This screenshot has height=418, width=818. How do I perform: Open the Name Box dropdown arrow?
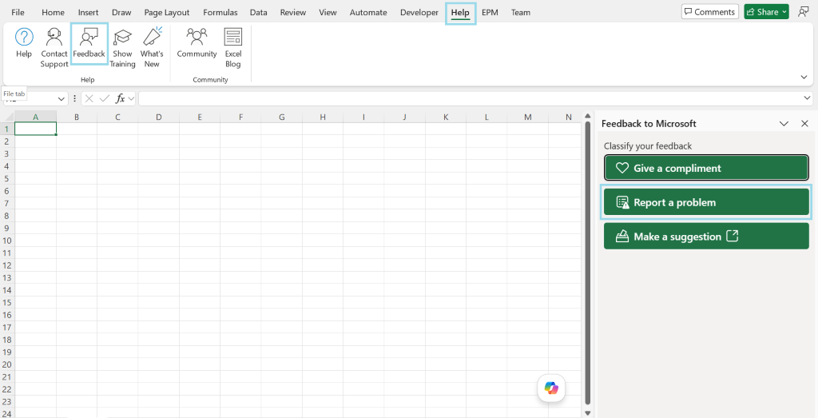[61, 98]
